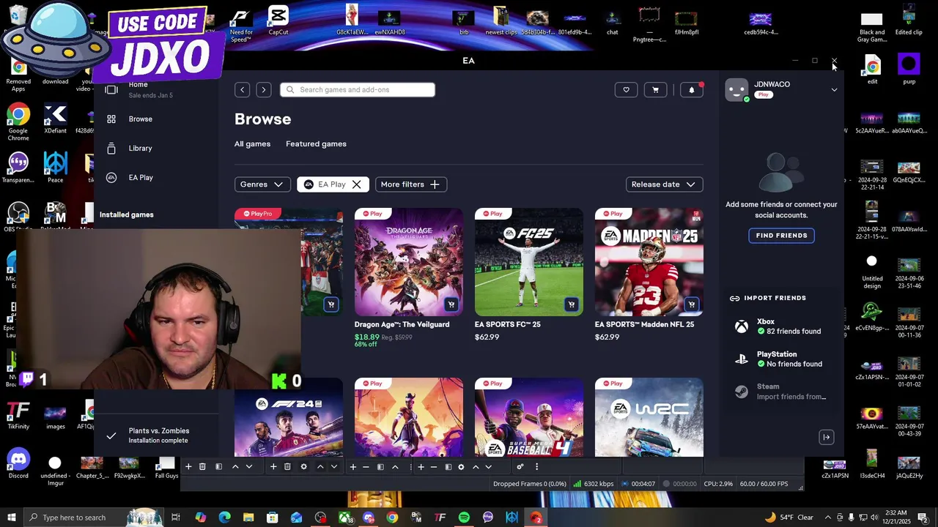Click the PlayStation logo in Import Friends
The width and height of the screenshot is (938, 527).
[x=742, y=359]
